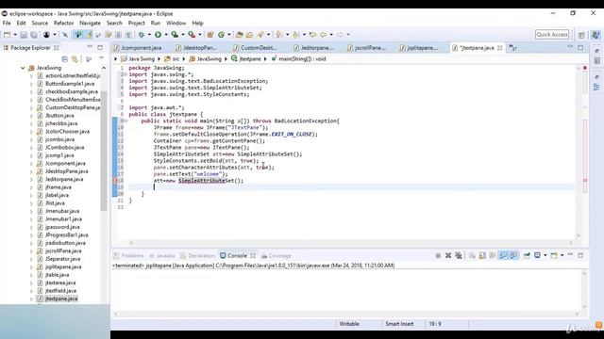Maximize the Package Explorer view
The height and width of the screenshot is (339, 604).
click(100, 47)
